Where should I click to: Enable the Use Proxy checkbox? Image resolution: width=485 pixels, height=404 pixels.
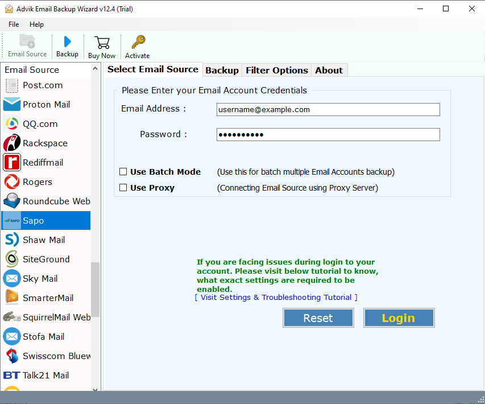pos(123,188)
